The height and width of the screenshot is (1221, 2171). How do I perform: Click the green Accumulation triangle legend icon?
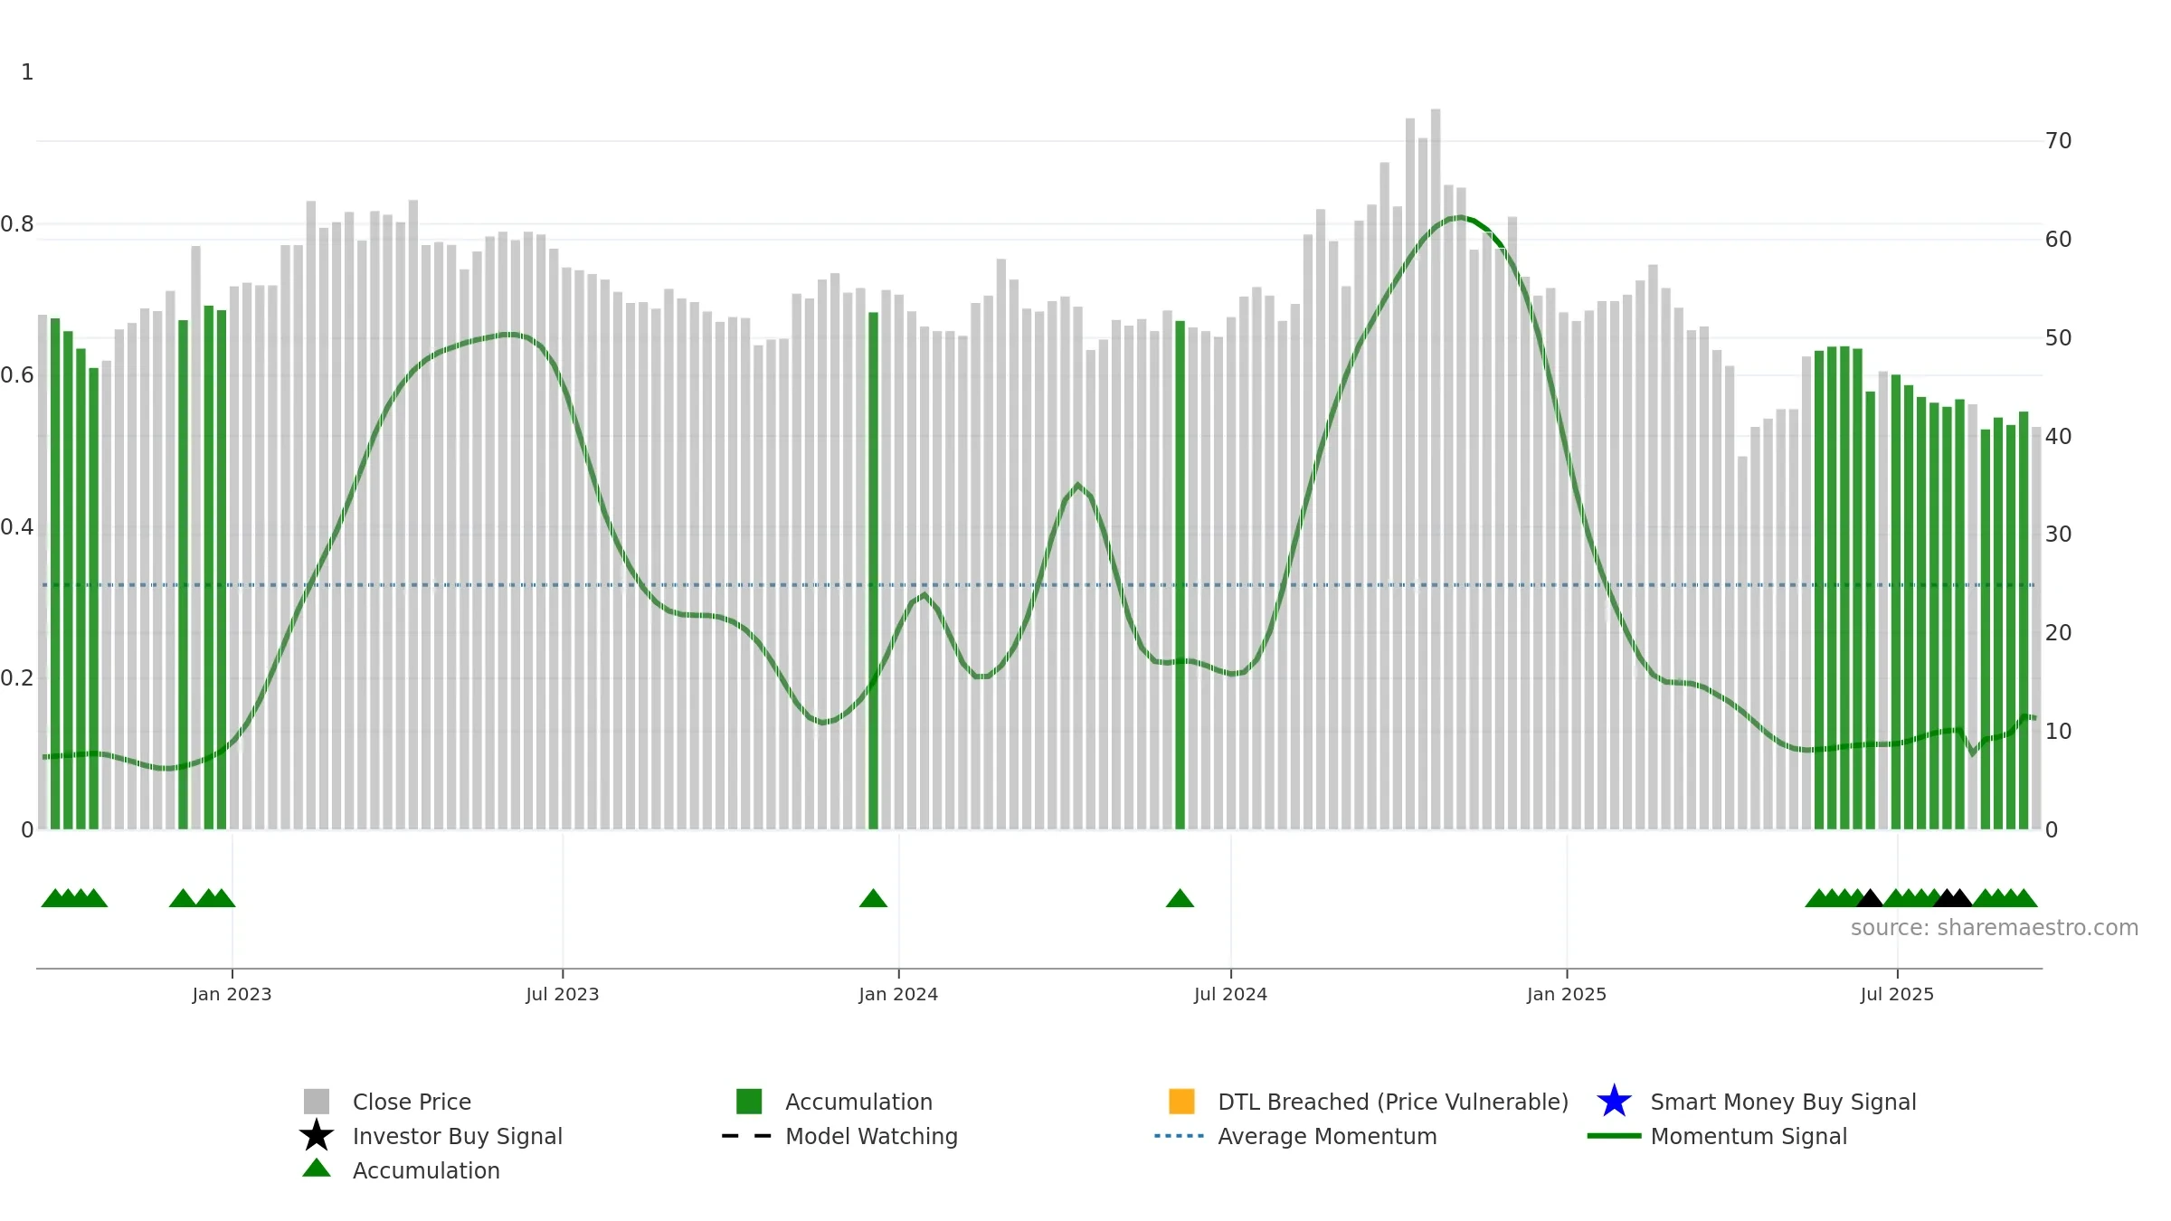coord(317,1168)
